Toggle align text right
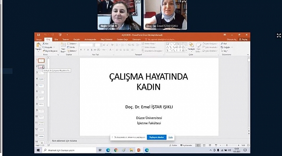 point(124,50)
